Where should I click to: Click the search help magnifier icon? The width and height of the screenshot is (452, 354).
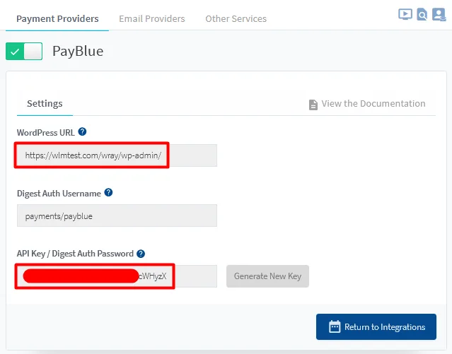tap(422, 14)
